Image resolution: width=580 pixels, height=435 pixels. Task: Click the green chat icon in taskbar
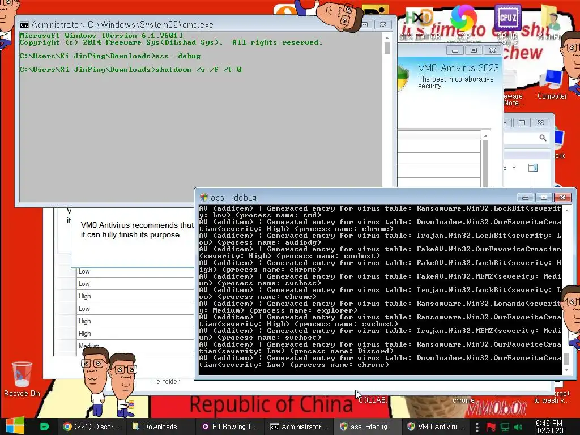[x=44, y=427]
